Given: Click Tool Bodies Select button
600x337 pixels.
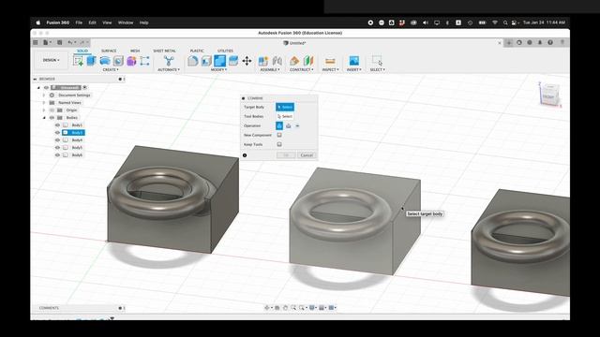Looking at the screenshot, I should [x=285, y=116].
